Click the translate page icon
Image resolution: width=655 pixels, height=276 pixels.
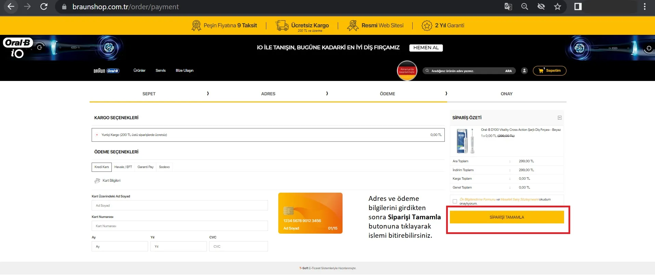coord(508,6)
